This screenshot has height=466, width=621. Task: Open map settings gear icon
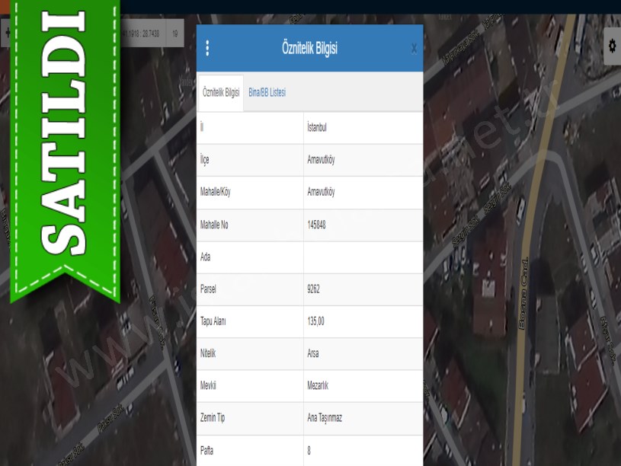click(x=611, y=46)
